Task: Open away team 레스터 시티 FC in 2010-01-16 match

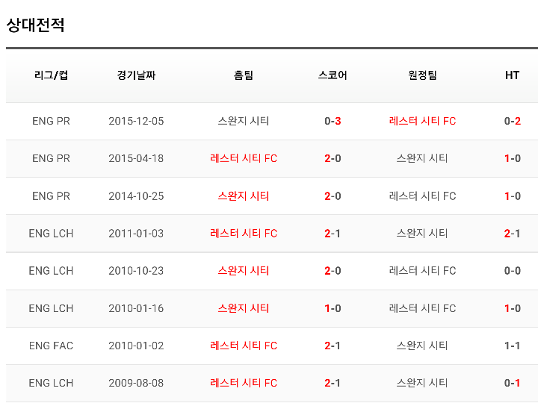Action: coord(422,308)
